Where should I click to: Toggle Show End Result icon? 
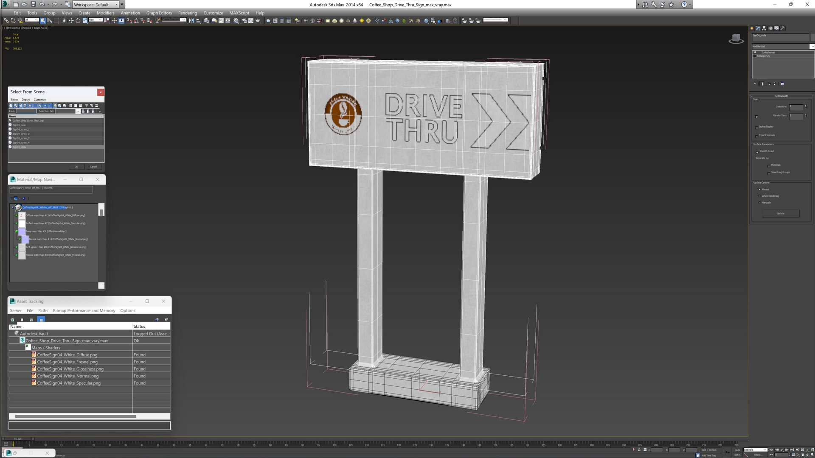click(762, 84)
